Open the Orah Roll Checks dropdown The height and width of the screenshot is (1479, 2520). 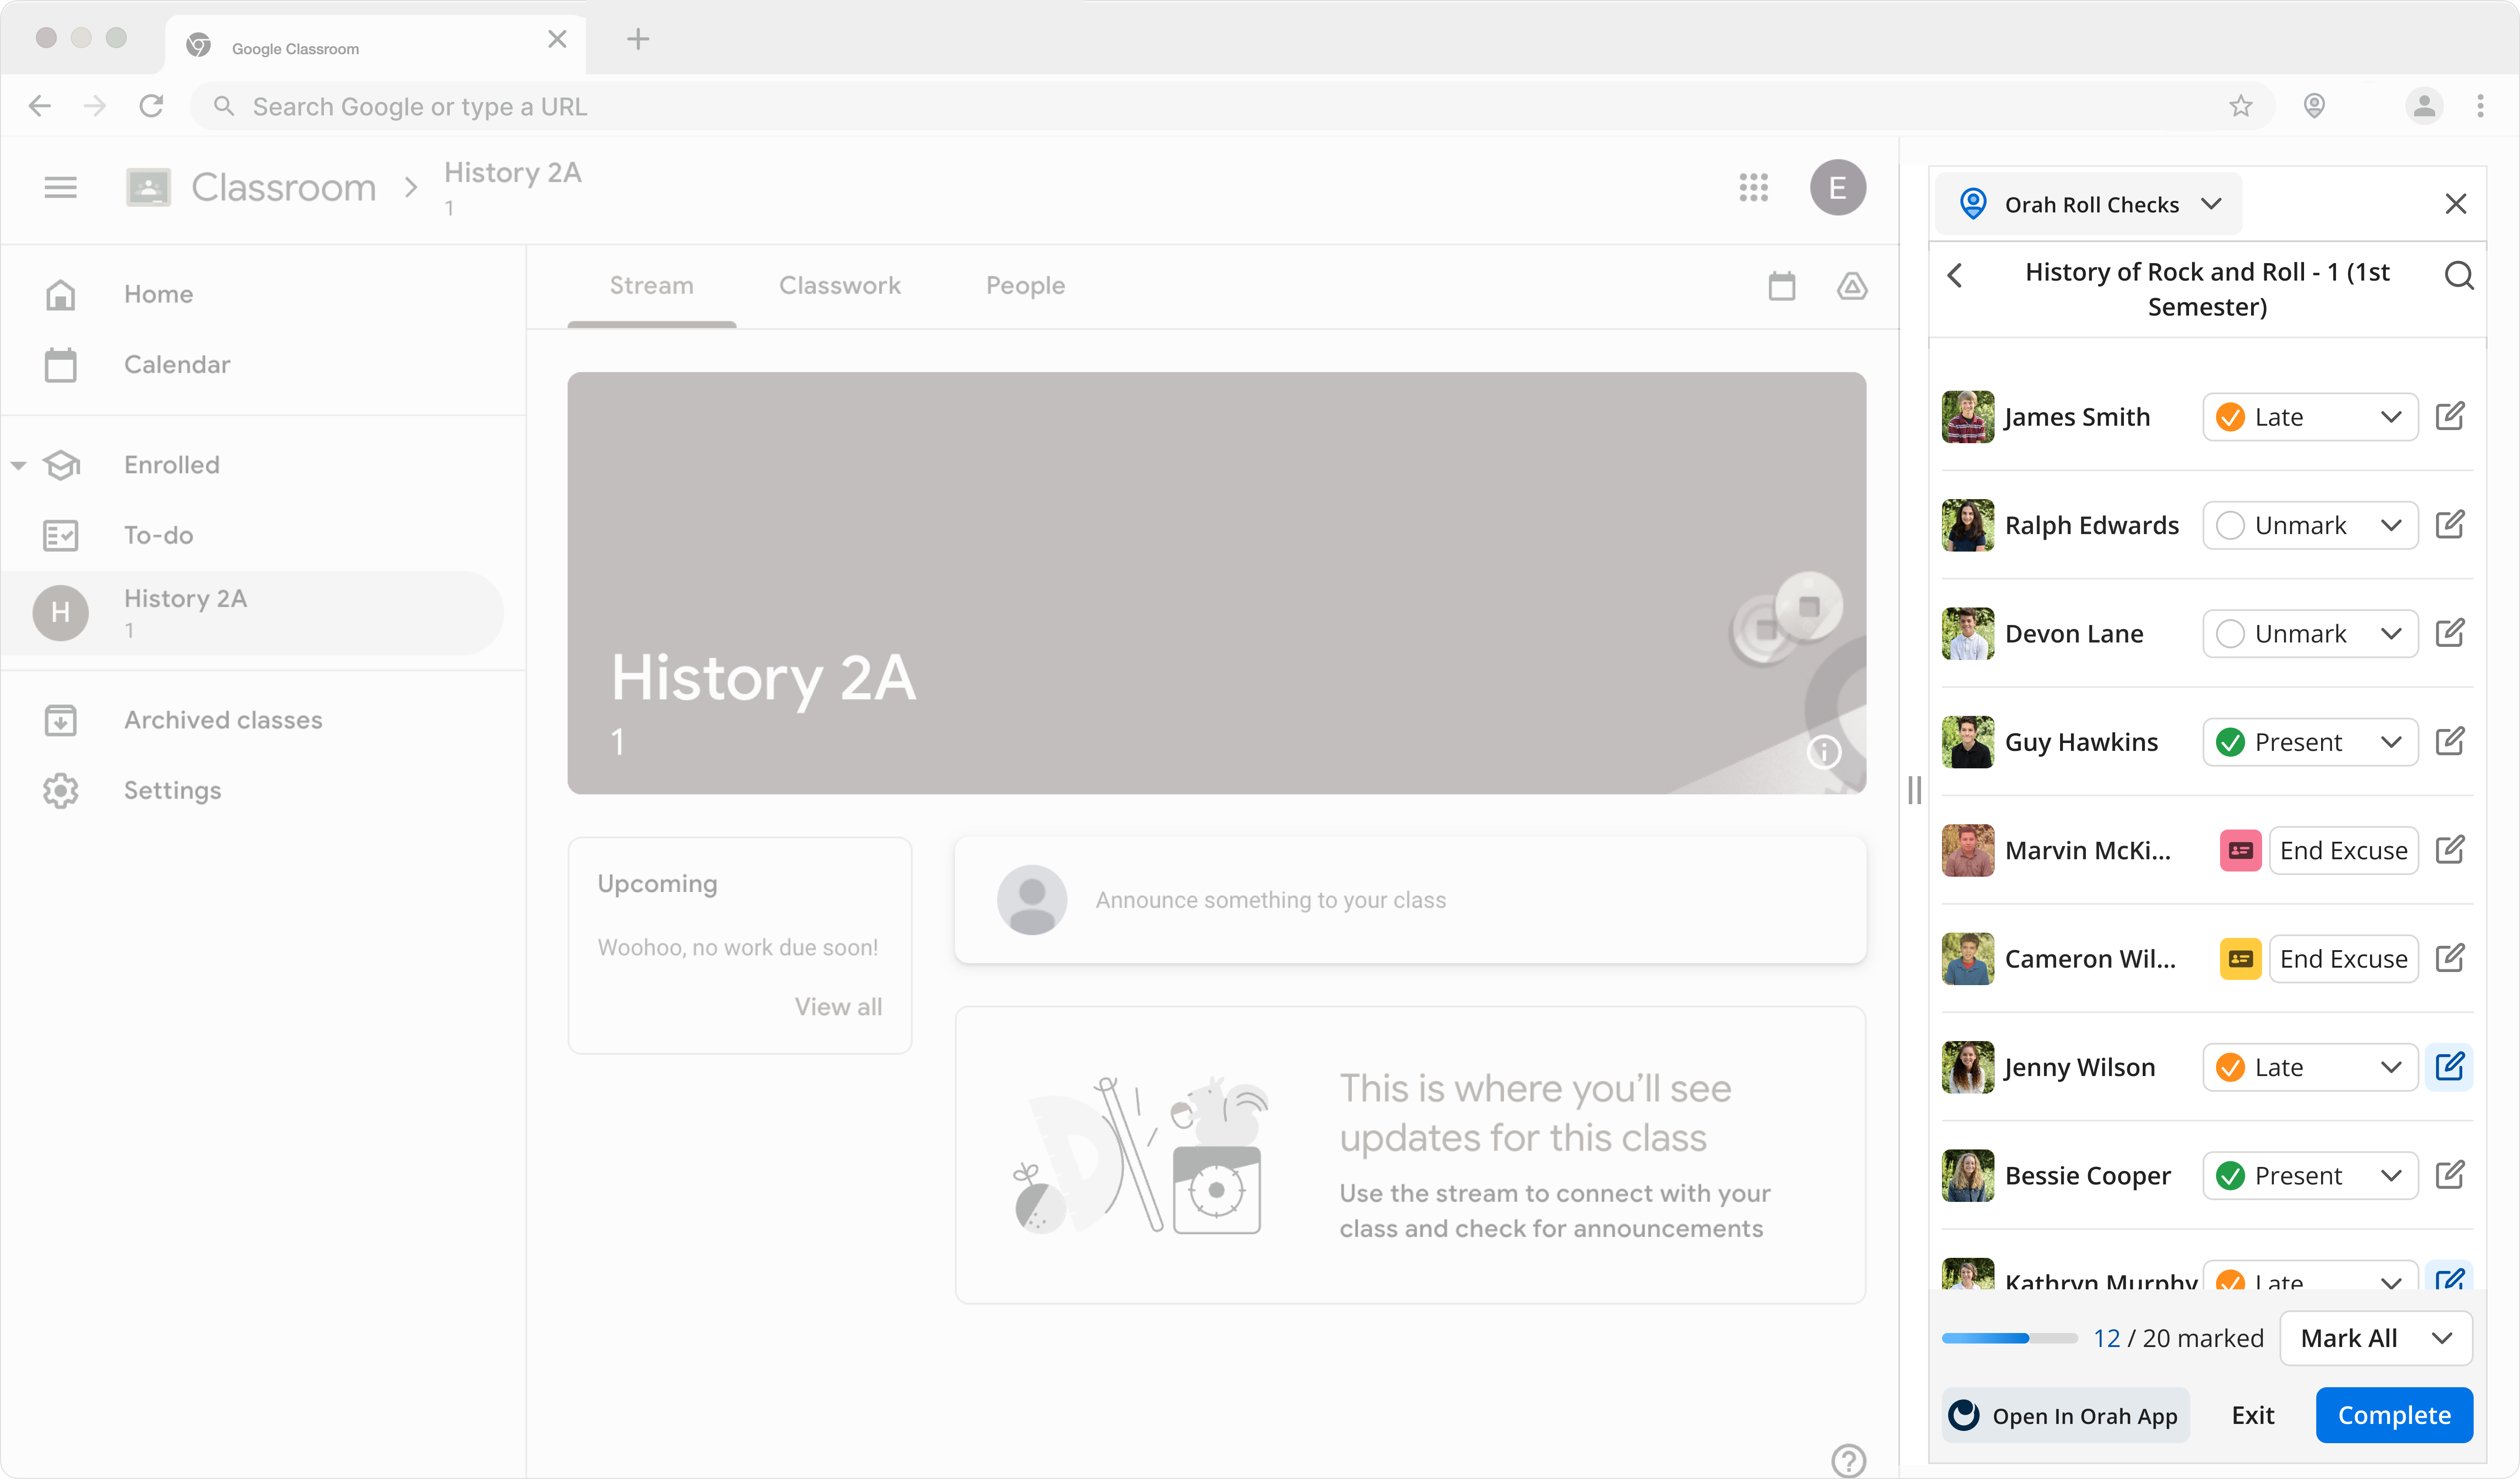[2088, 204]
